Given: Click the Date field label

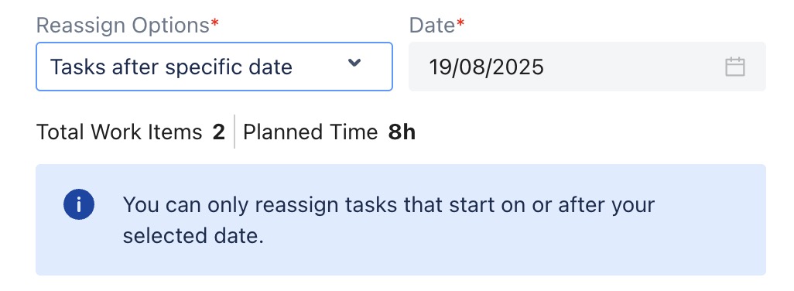Looking at the screenshot, I should 432,26.
